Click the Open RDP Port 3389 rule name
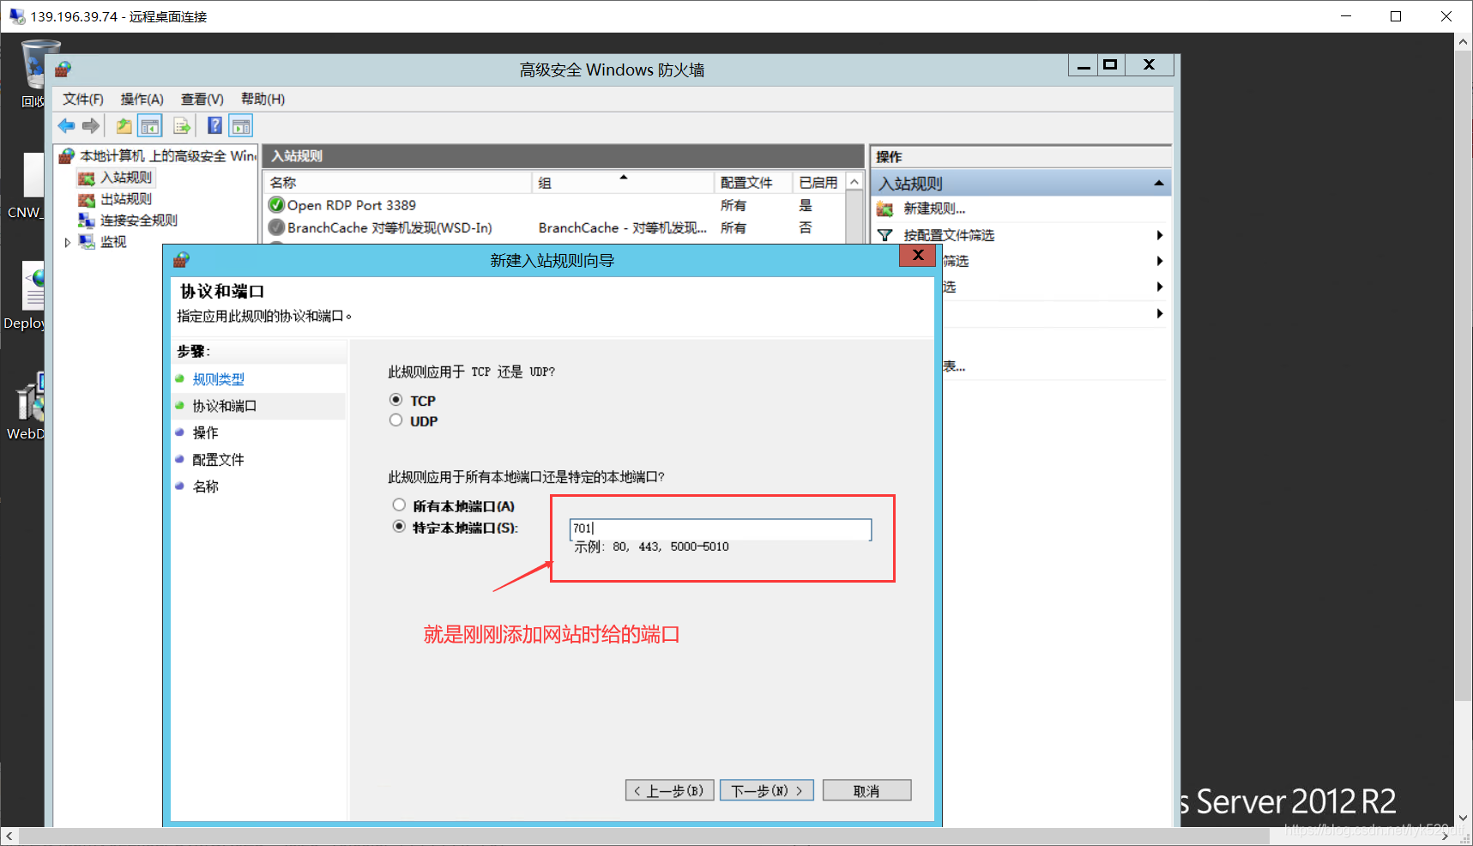The image size is (1473, 846). (352, 205)
